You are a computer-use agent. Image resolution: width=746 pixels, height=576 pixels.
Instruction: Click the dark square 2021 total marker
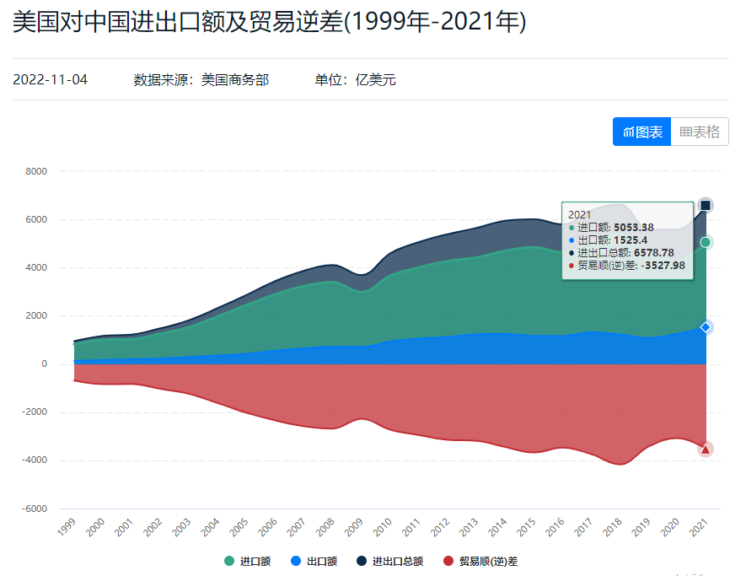pos(706,206)
